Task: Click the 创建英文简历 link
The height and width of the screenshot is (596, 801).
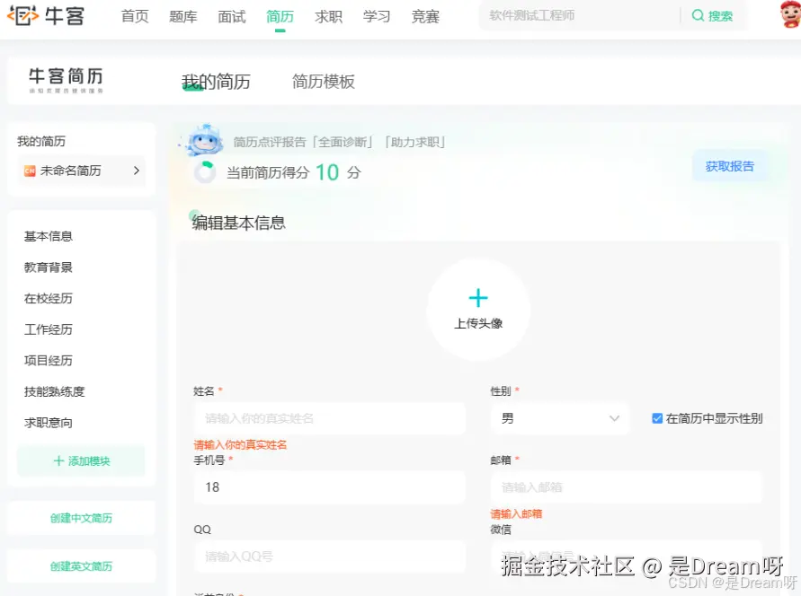Action: pyautogui.click(x=81, y=566)
